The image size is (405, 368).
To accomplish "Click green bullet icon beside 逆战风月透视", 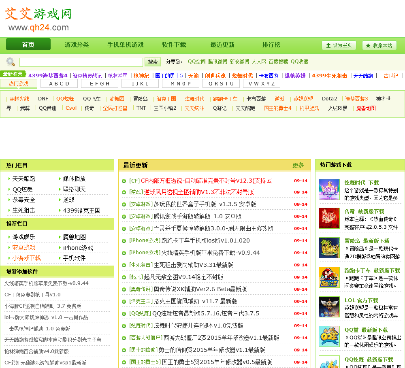I will tap(124, 192).
